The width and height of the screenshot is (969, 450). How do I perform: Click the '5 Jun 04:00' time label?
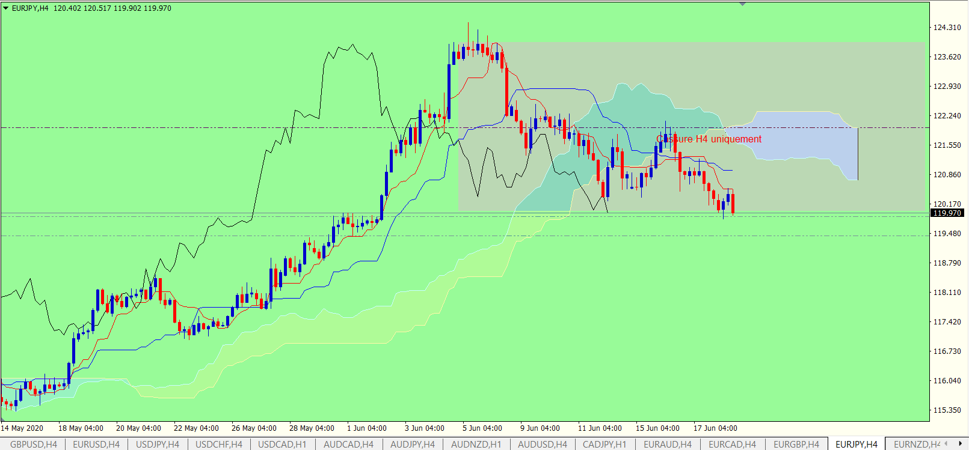[x=482, y=428]
